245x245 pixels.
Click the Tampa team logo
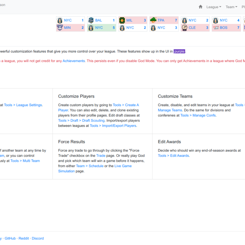153,20
